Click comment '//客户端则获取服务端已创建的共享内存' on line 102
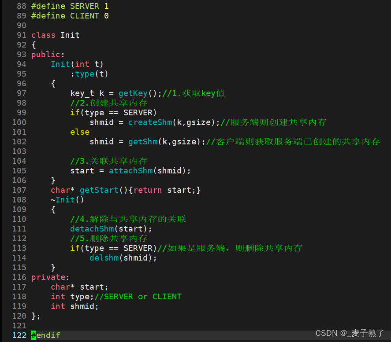 click(293, 142)
